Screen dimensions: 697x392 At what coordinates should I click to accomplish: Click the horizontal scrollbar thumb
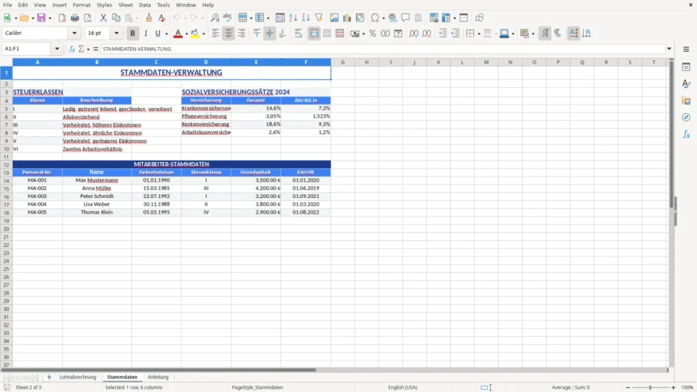point(159,370)
